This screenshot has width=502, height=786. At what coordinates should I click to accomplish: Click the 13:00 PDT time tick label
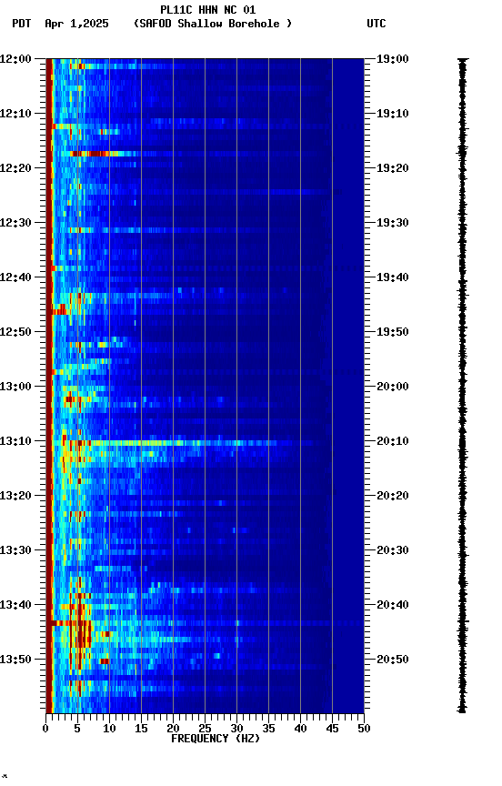pyautogui.click(x=15, y=387)
